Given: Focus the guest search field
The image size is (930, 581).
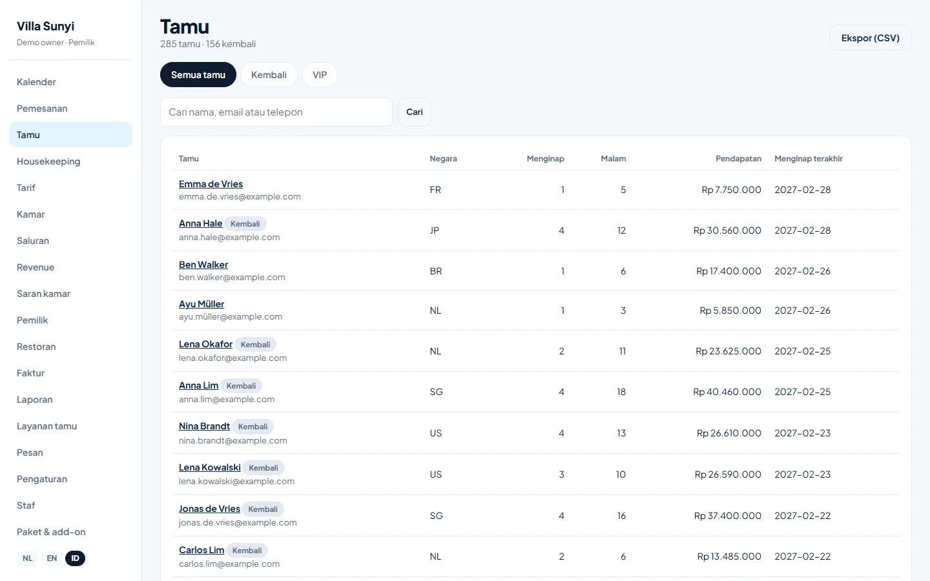Looking at the screenshot, I should click(276, 112).
